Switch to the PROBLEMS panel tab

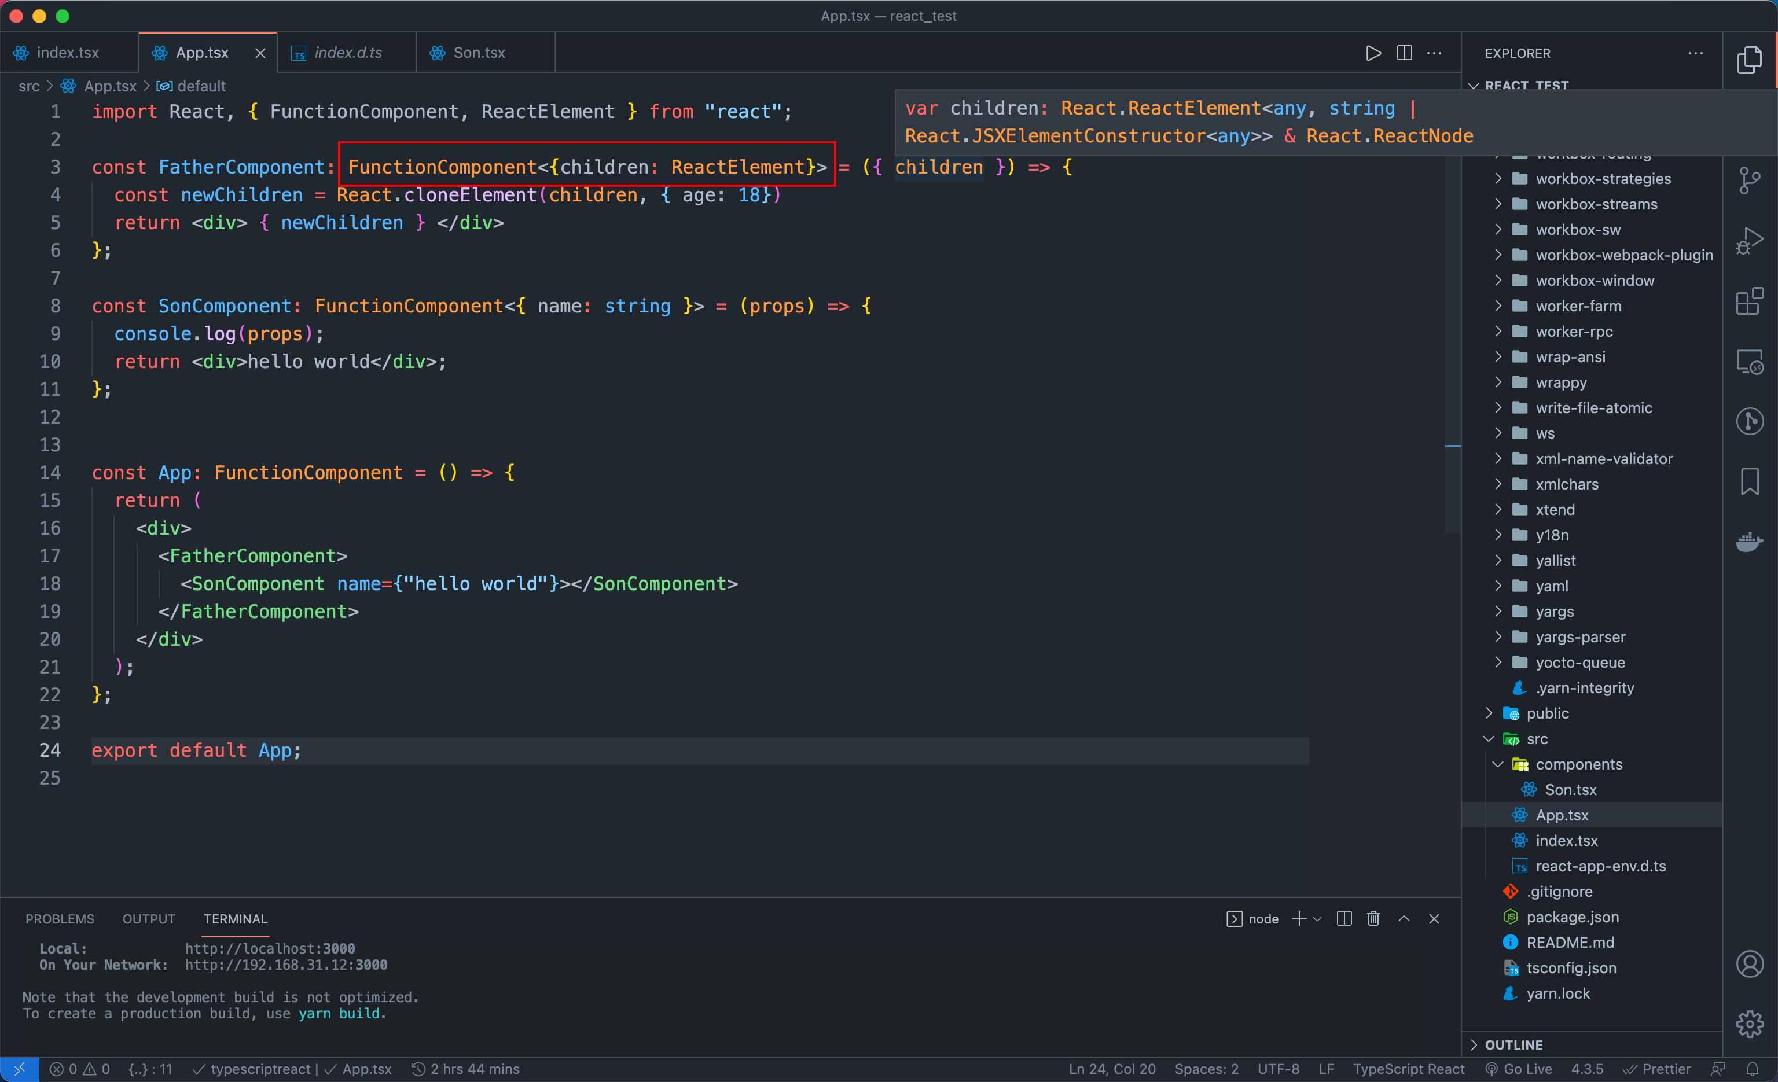(60, 918)
